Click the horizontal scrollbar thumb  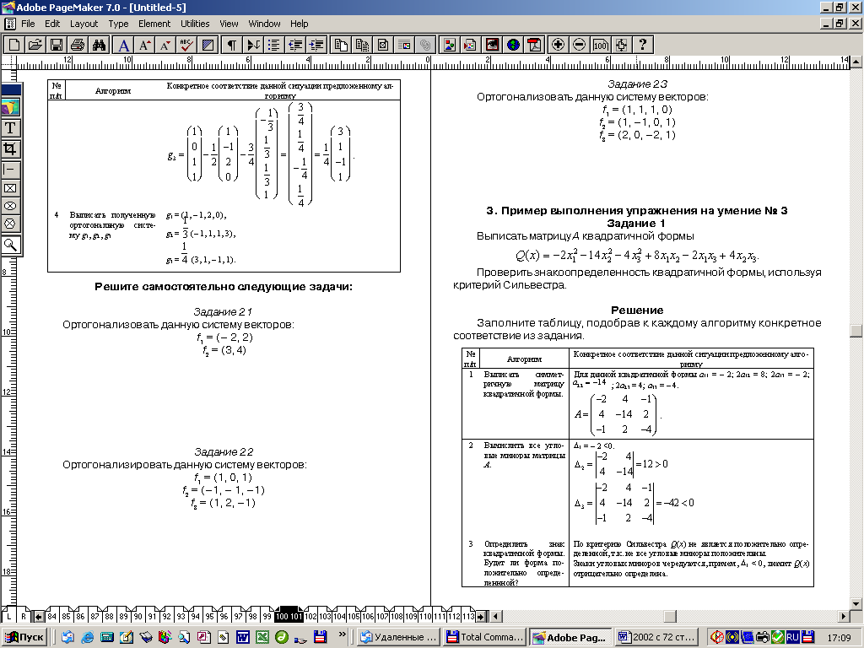click(669, 616)
